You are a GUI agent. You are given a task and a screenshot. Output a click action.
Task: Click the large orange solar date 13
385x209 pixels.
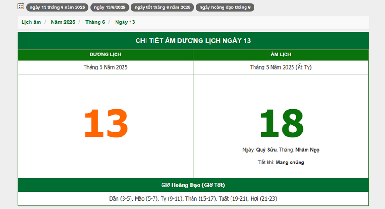(106, 124)
